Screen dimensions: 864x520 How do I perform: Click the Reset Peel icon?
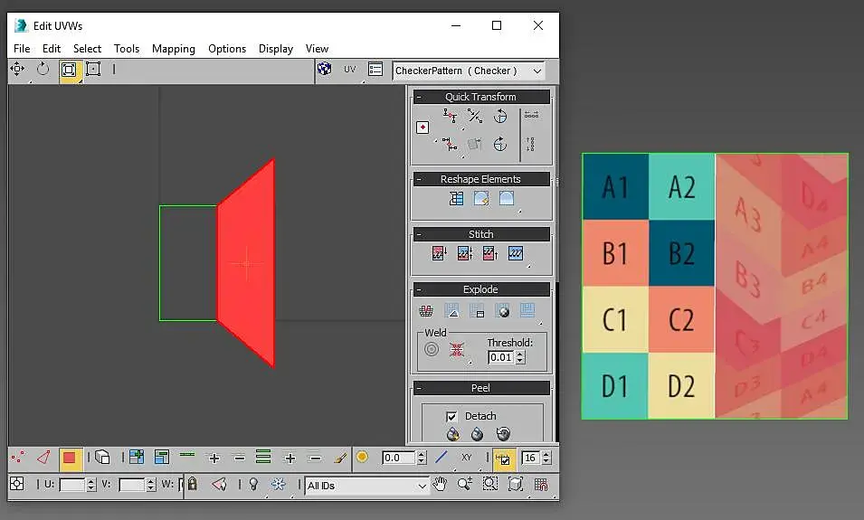502,434
